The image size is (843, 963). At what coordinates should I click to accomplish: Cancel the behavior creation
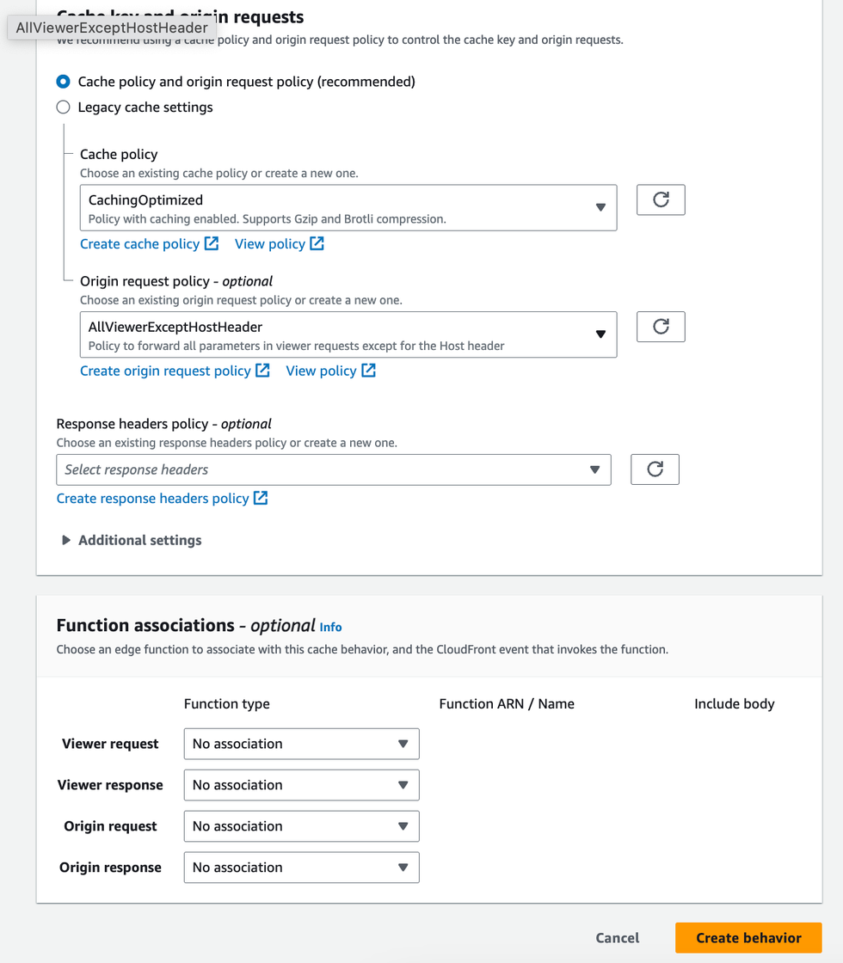[x=617, y=938]
